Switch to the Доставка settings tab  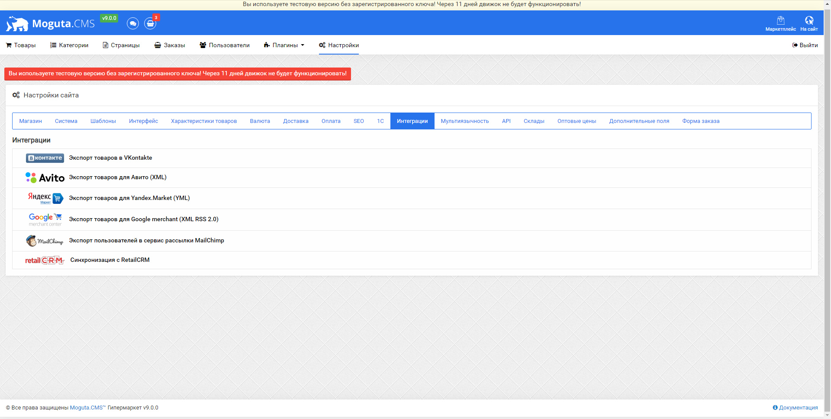[296, 121]
